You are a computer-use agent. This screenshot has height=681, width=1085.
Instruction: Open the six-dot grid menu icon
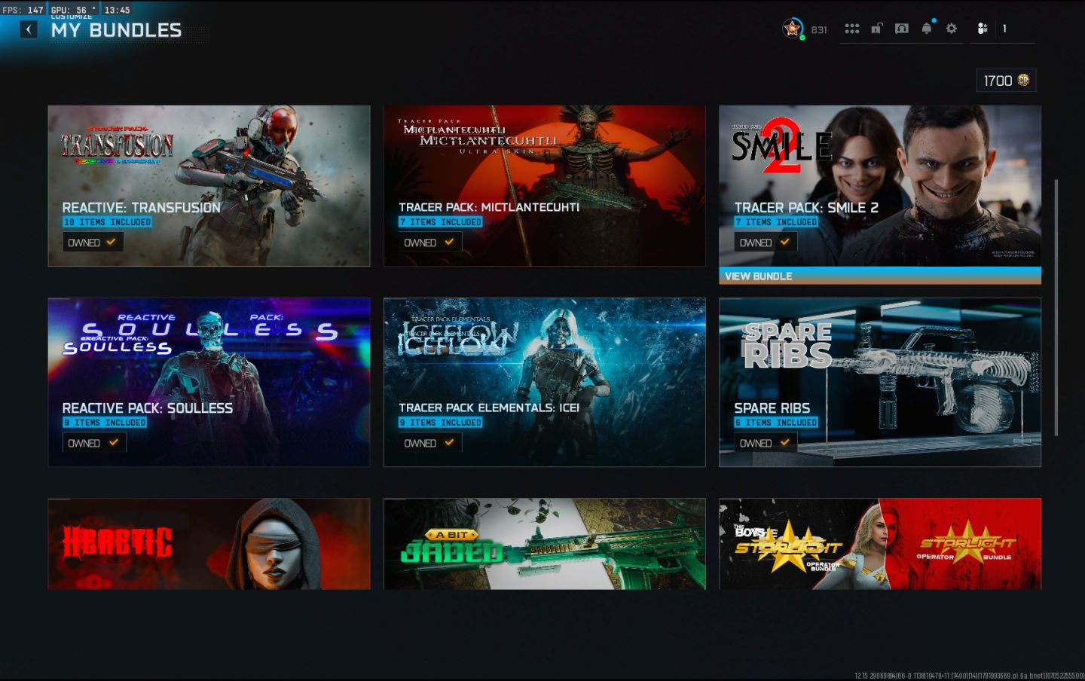(x=852, y=29)
